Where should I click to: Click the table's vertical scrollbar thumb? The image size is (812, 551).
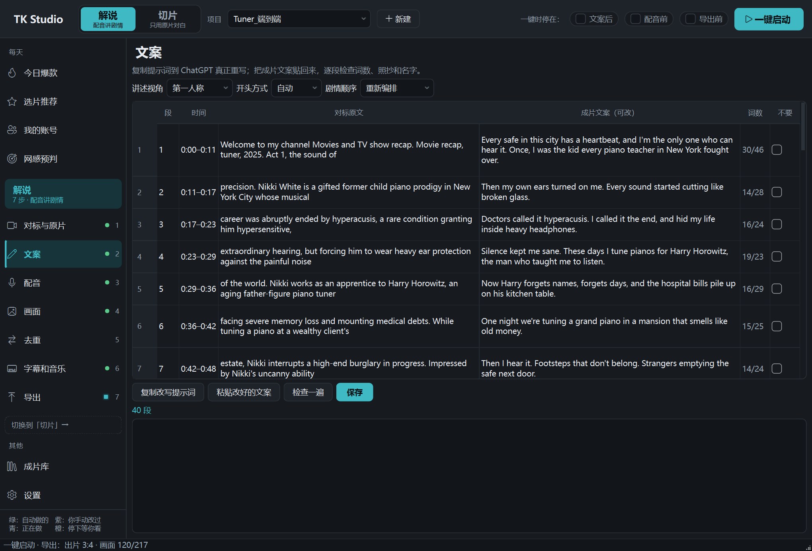(803, 126)
